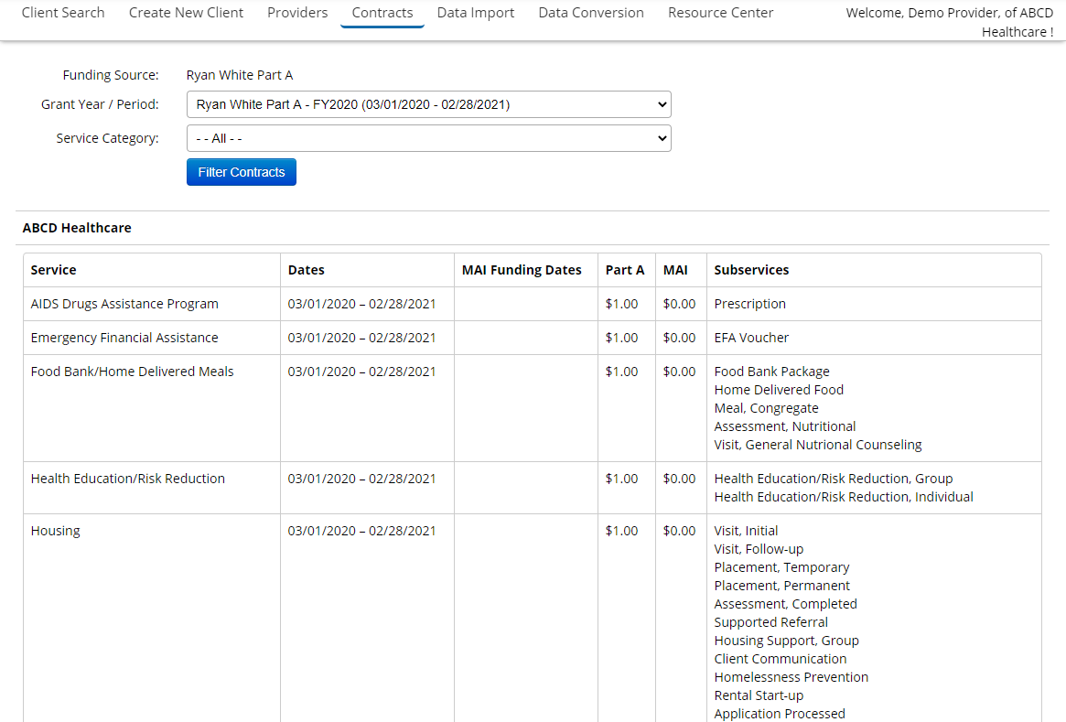Click the Visit, Initial subservice
This screenshot has width=1066, height=722.
tap(746, 531)
